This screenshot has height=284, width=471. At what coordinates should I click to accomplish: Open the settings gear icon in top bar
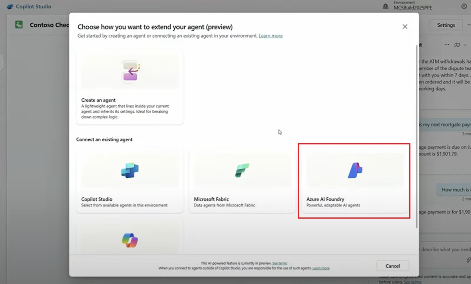pyautogui.click(x=464, y=6)
